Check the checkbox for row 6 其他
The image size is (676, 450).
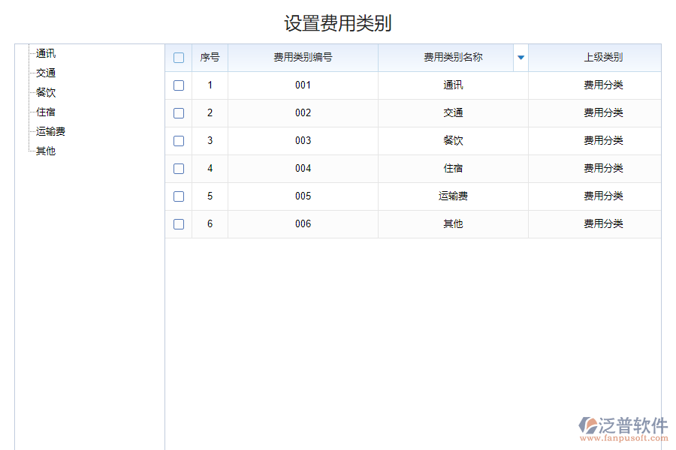(179, 223)
